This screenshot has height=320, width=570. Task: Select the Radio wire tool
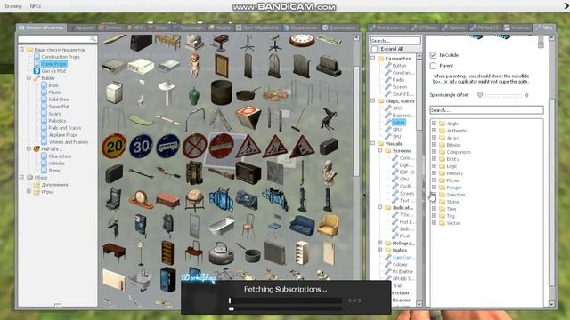click(398, 79)
